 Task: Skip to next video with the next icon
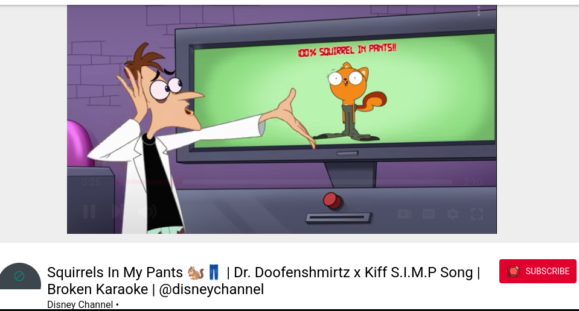(x=117, y=212)
